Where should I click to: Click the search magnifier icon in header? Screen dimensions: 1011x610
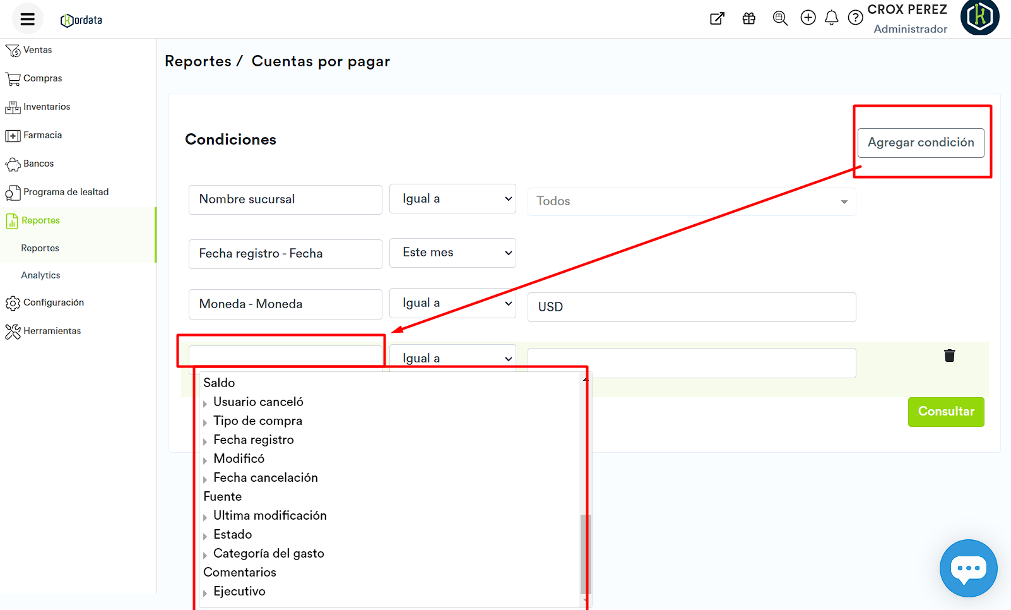tap(780, 18)
